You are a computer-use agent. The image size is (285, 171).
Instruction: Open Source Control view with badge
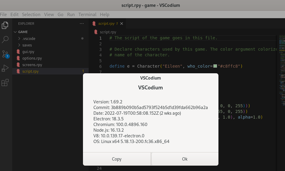point(5,54)
